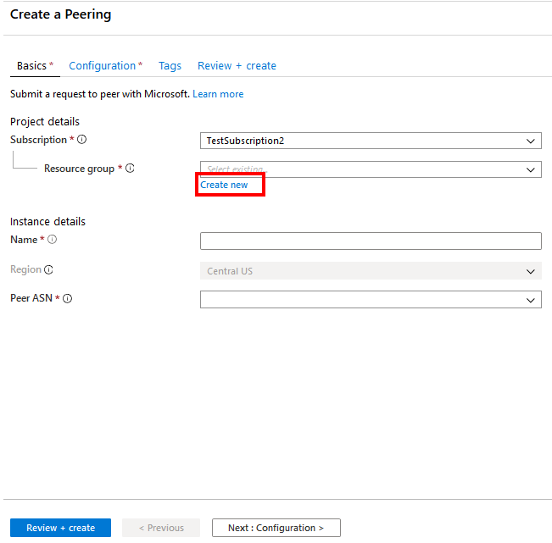Click the Peer ASN field label
Viewport: 552px width, 543px height.
pyautogui.click(x=31, y=298)
